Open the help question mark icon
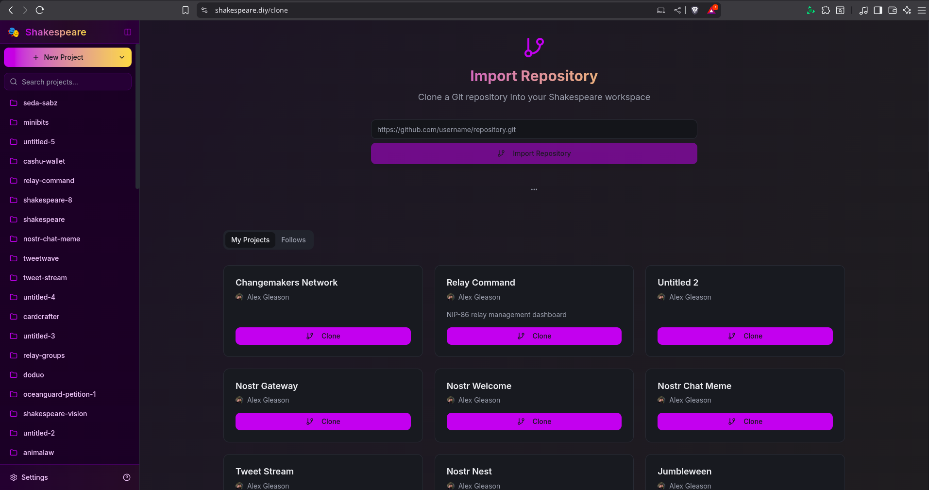The image size is (929, 490). [x=127, y=477]
